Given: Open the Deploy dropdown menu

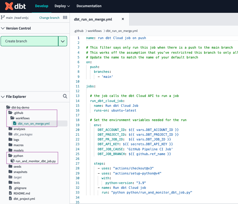Looking at the screenshot, I should coord(62,6).
